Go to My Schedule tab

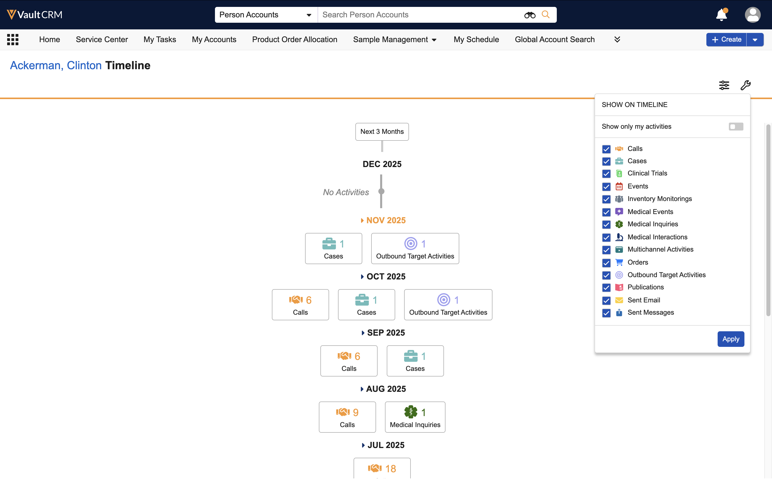point(476,40)
